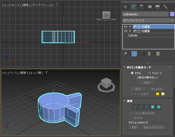This screenshot has width=175, height=137.
Task: Click the Pin Stack icon
Action: coord(125,54)
